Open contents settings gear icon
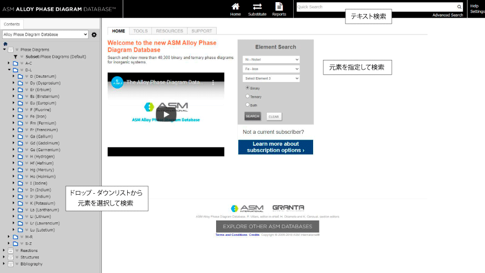This screenshot has width=485, height=273. click(x=94, y=35)
